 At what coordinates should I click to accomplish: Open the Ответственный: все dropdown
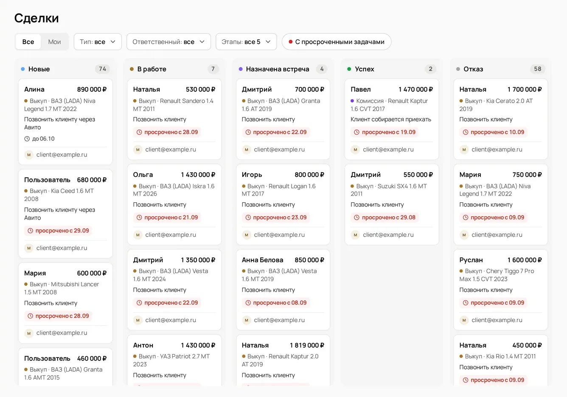click(x=168, y=42)
